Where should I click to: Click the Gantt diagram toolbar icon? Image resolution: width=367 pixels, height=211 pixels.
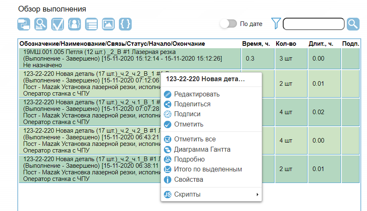[24, 24]
